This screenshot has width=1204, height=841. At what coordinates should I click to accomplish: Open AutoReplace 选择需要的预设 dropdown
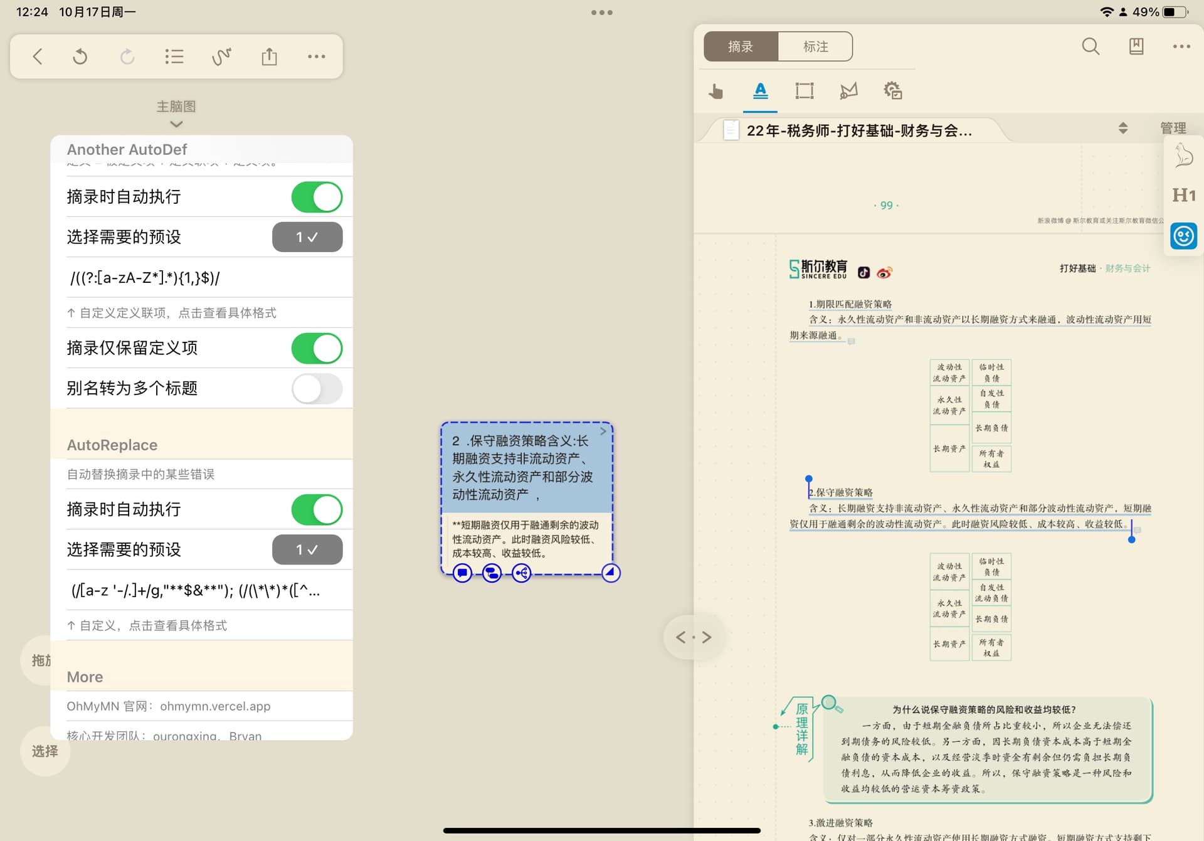point(307,550)
